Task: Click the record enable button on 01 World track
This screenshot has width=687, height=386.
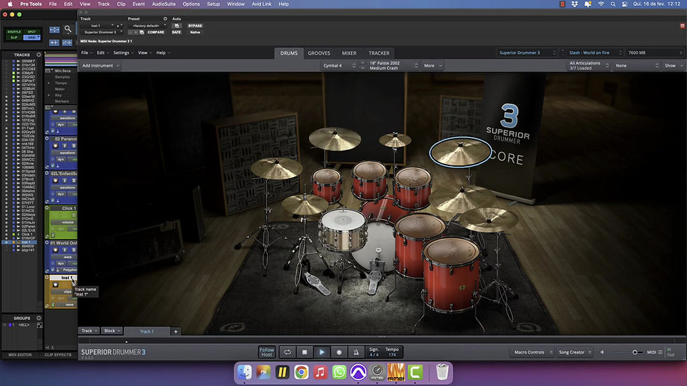Action: (x=55, y=250)
